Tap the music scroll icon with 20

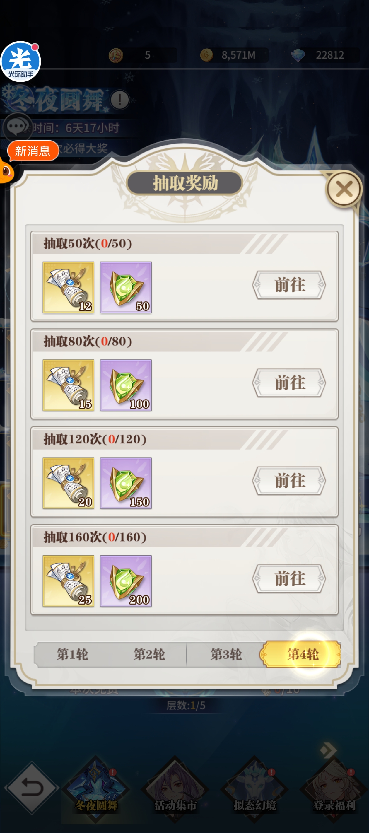pos(68,483)
